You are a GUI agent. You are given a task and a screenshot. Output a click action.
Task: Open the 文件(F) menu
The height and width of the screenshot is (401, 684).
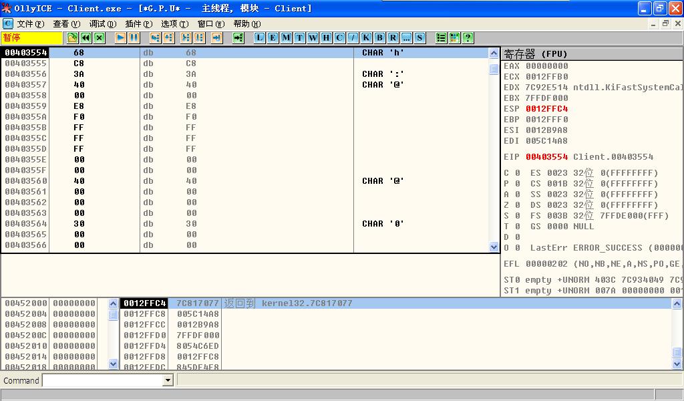31,23
